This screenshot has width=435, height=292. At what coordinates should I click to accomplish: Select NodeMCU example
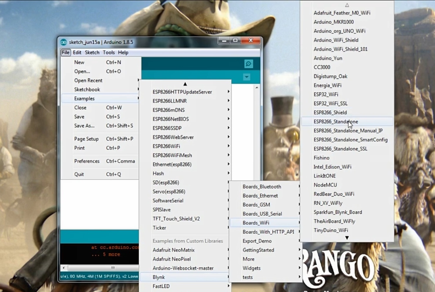click(x=347, y=185)
